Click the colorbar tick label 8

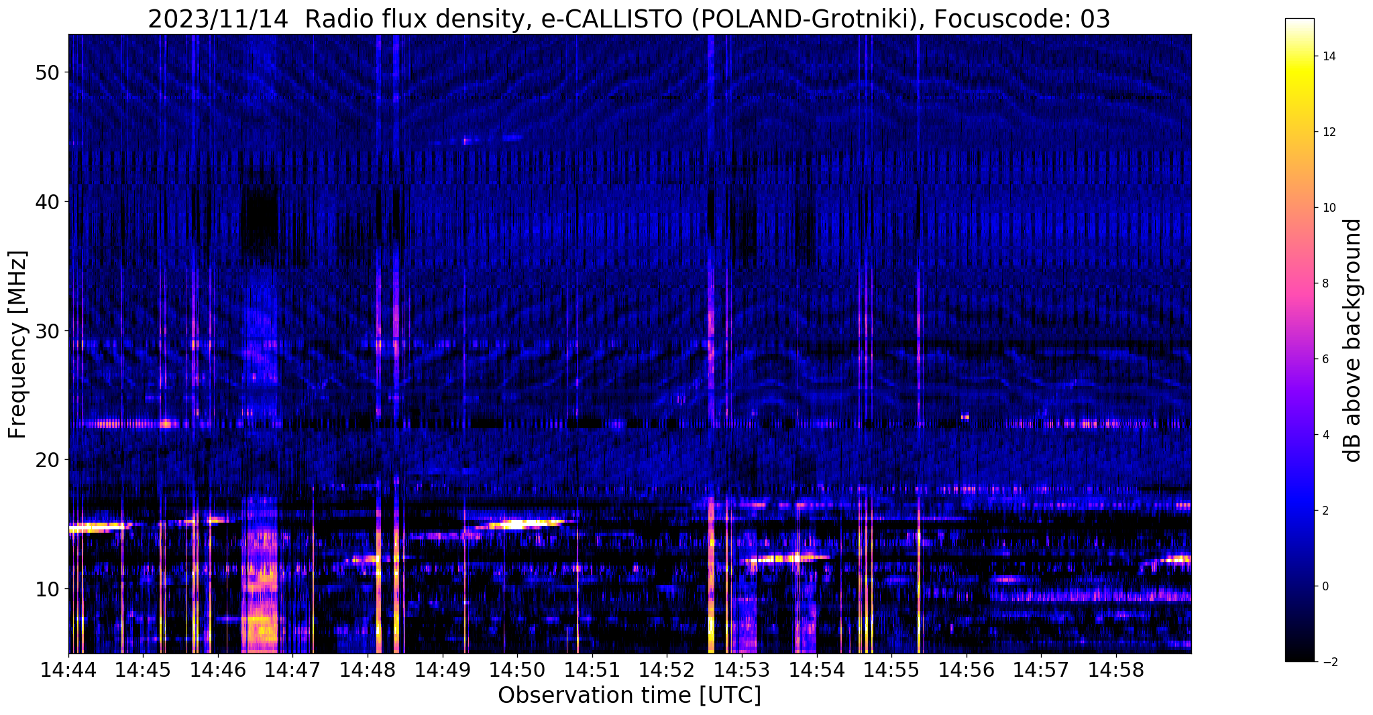pyautogui.click(x=1324, y=283)
